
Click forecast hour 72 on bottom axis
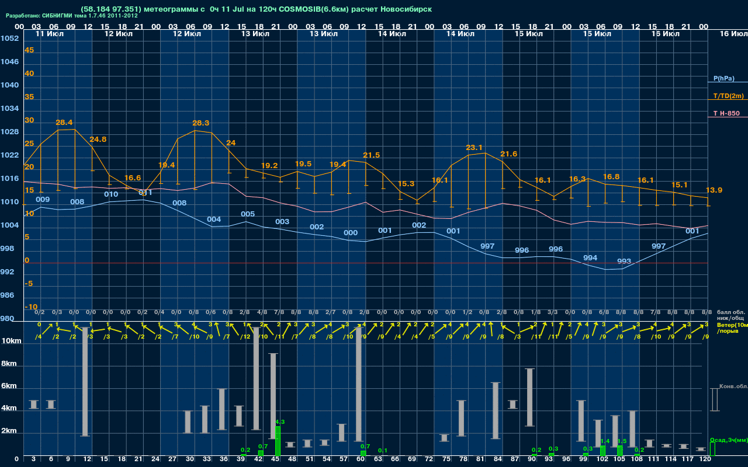point(430,459)
